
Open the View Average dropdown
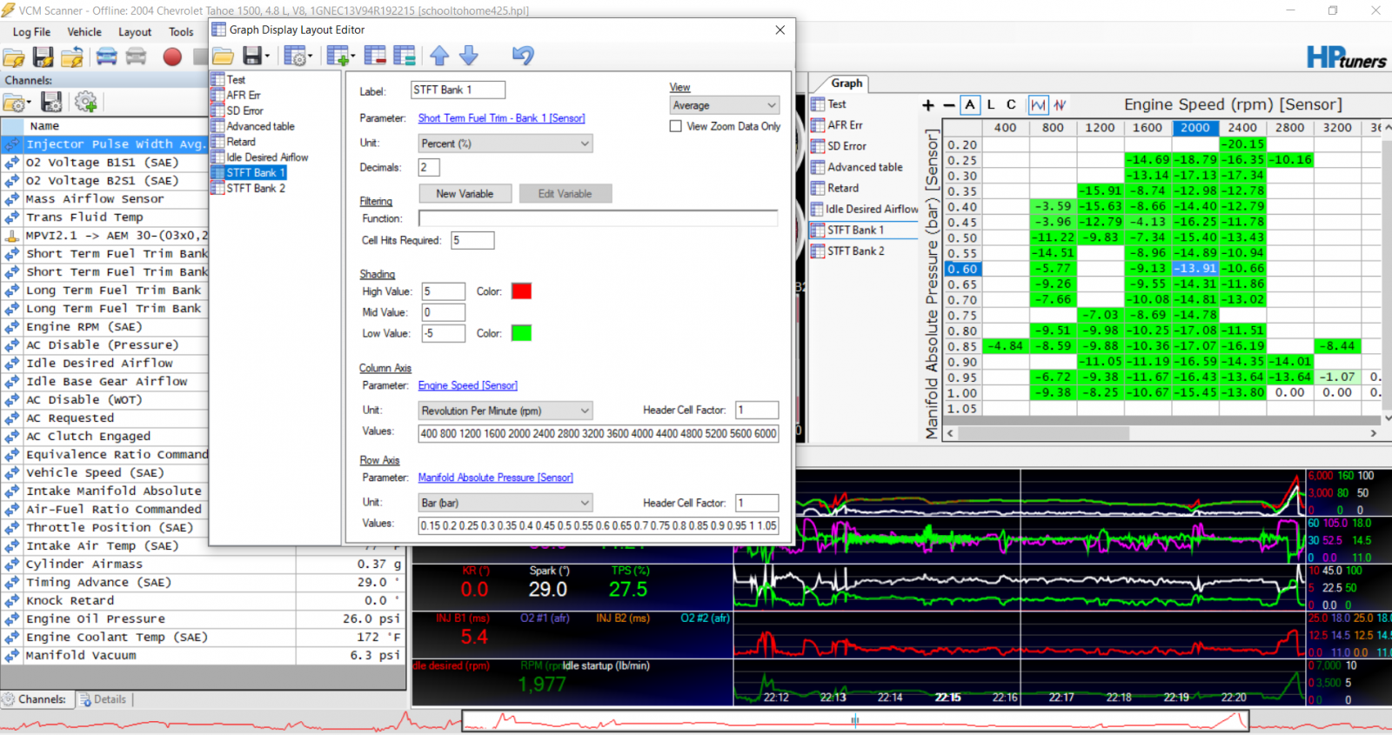pos(724,105)
